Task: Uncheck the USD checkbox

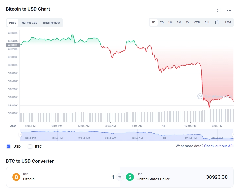Action: tap(9, 146)
